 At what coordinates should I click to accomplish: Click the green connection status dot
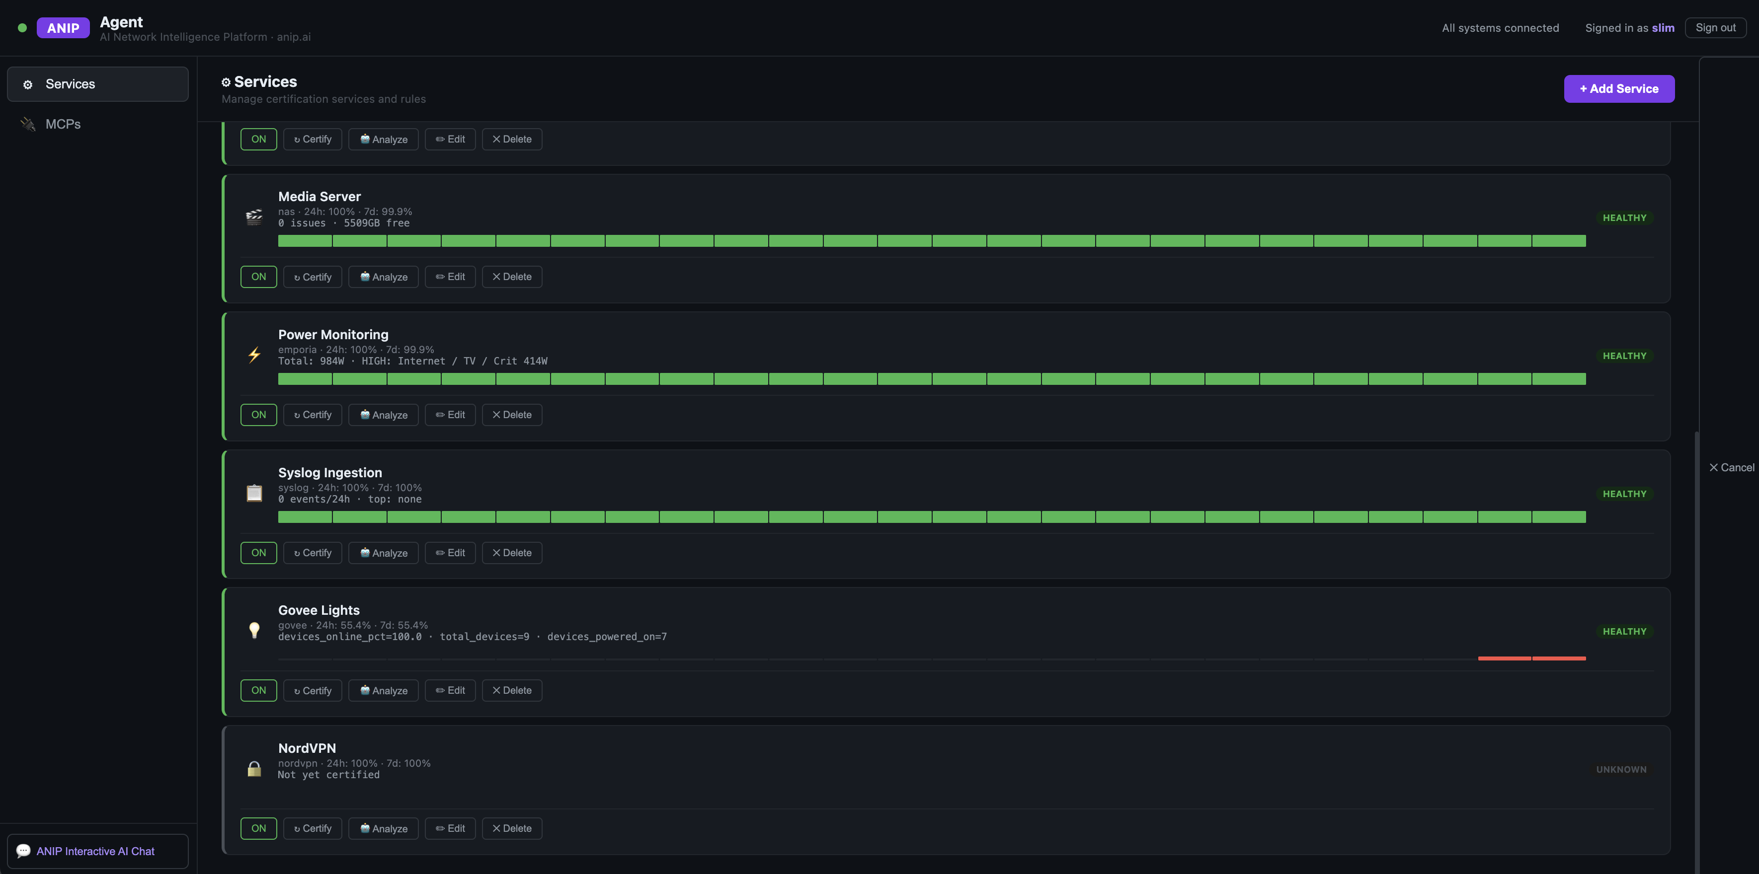coord(22,28)
